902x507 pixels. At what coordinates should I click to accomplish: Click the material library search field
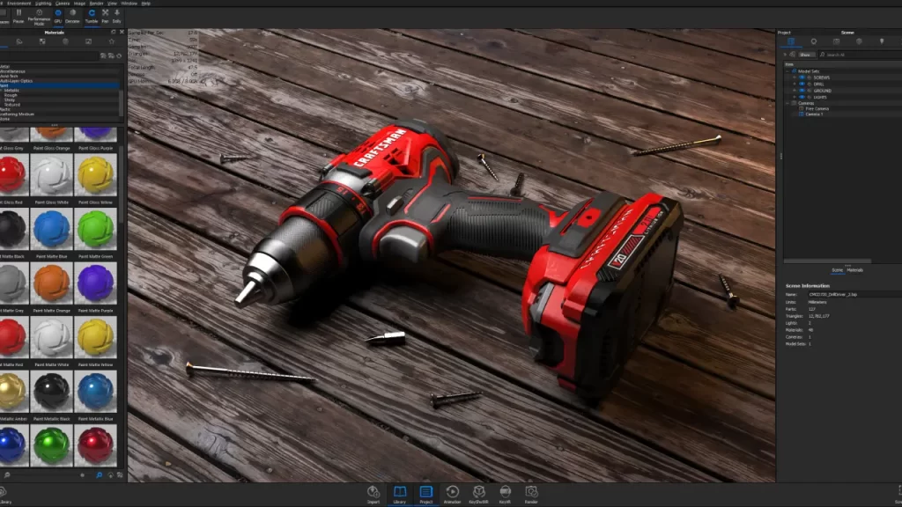[x=49, y=55]
